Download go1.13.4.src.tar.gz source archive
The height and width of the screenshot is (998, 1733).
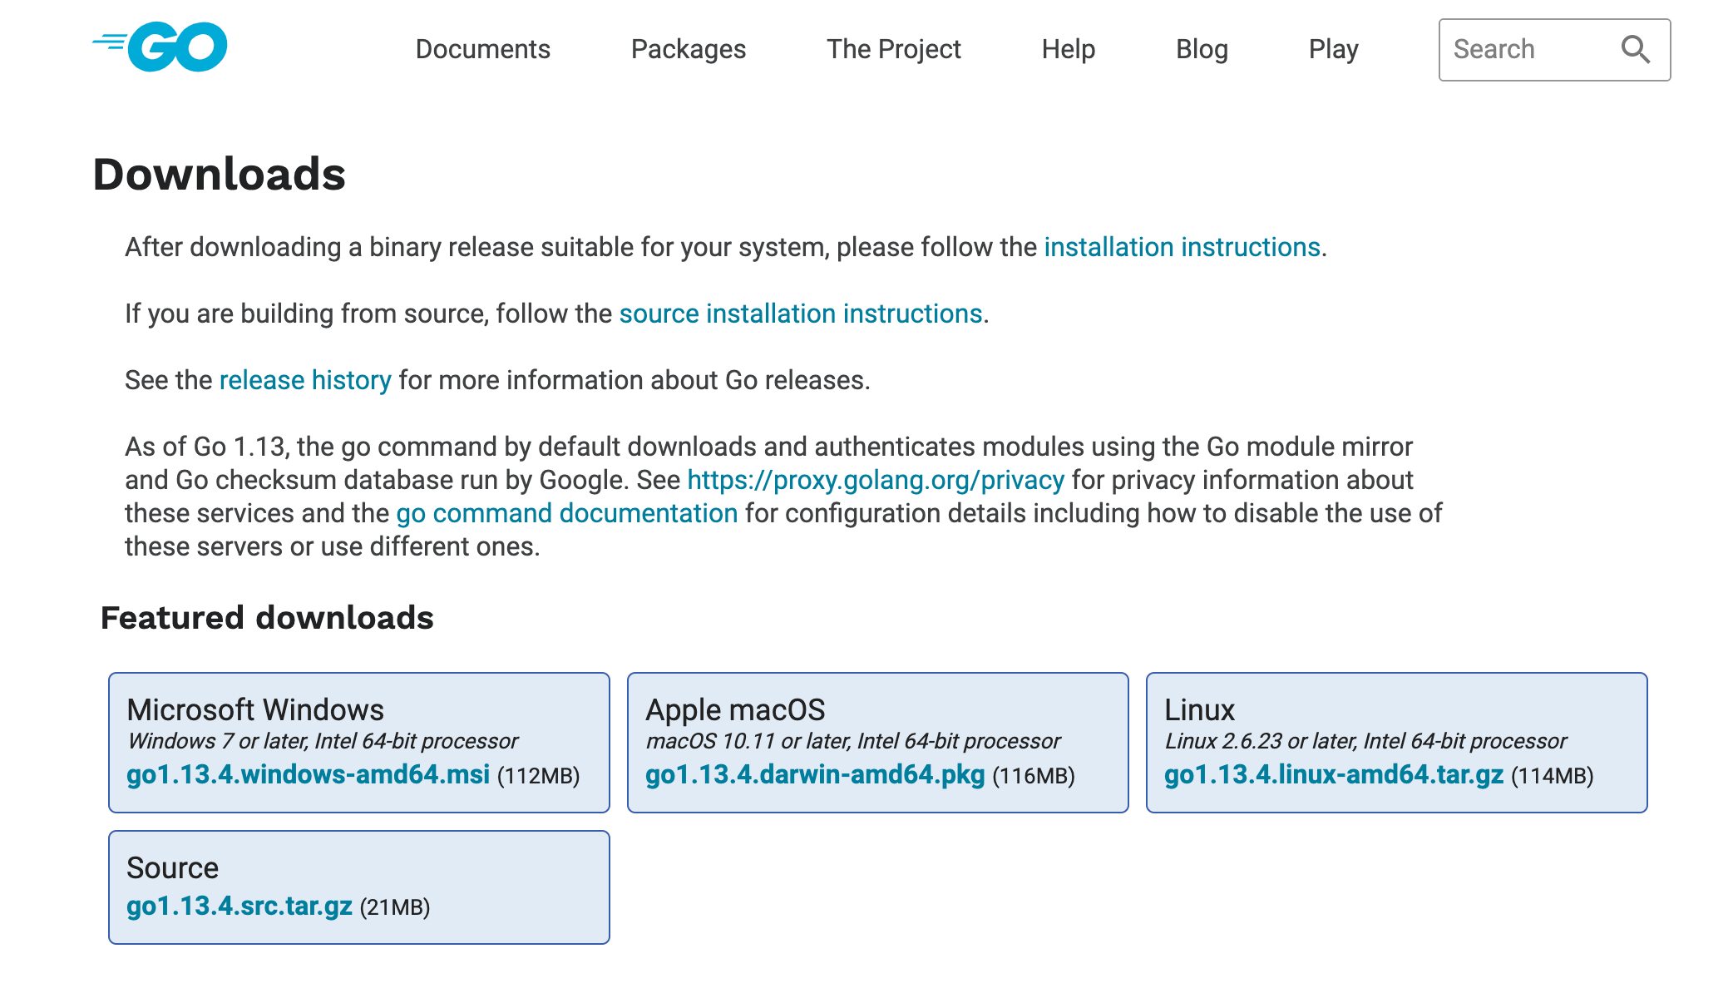tap(239, 906)
